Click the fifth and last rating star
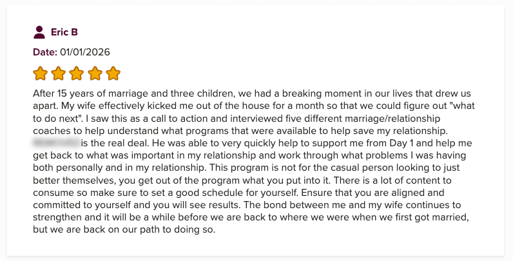The image size is (513, 261). pyautogui.click(x=113, y=73)
